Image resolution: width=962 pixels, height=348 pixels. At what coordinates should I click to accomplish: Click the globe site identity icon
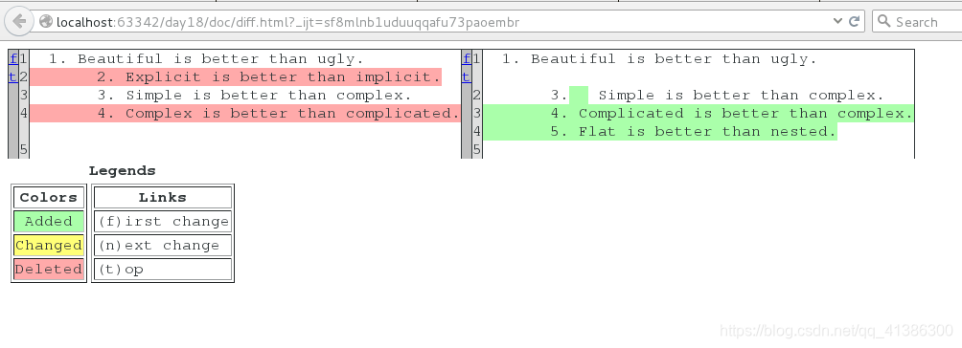(46, 21)
